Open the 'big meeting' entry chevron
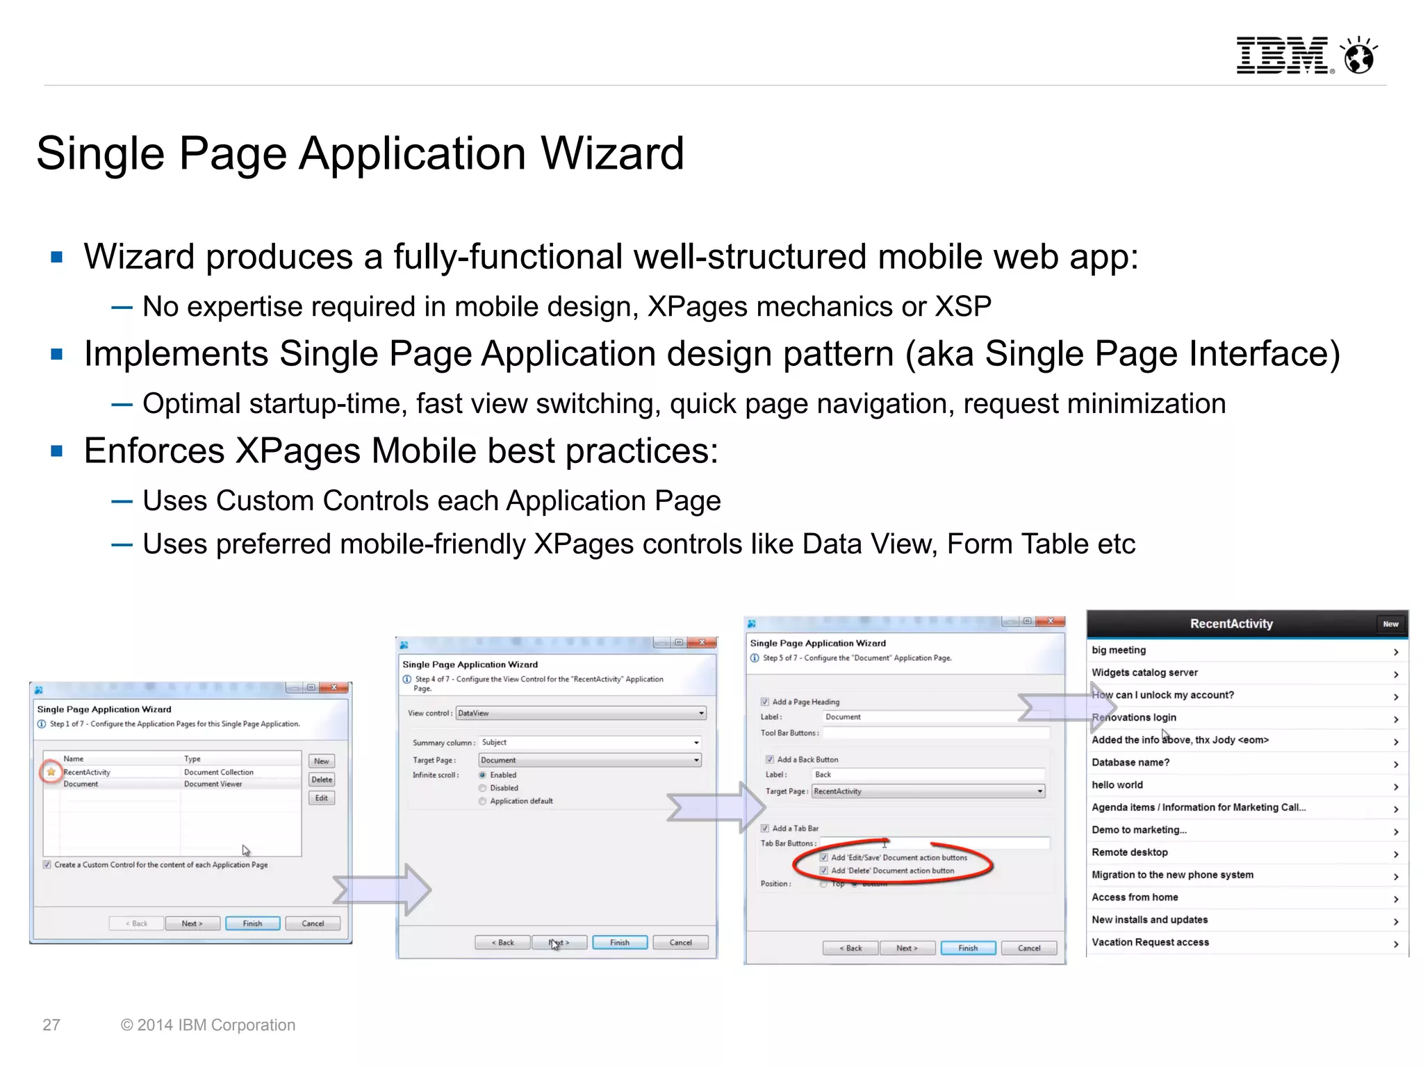The image size is (1423, 1067). coord(1396,652)
